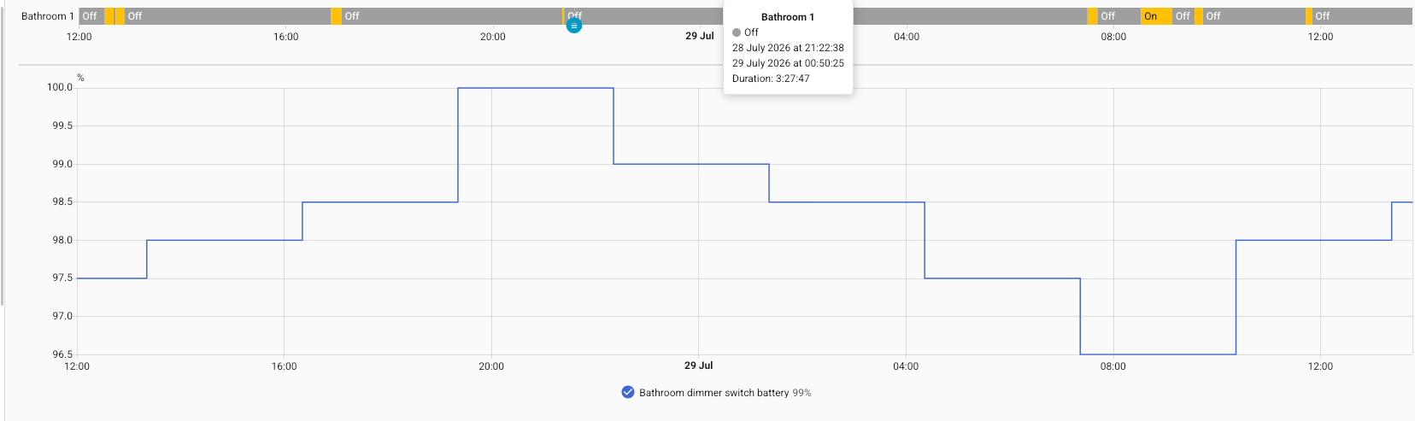The image size is (1415, 421).
Task: Select the long Off segment spanning midnight
Action: [825, 16]
